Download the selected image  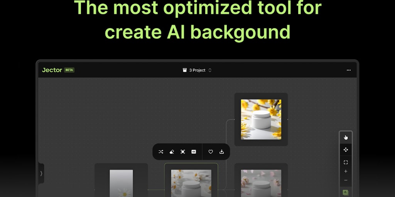point(221,152)
